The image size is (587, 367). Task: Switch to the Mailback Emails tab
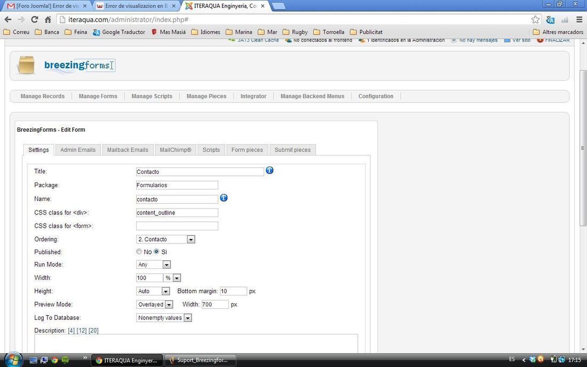pos(128,150)
